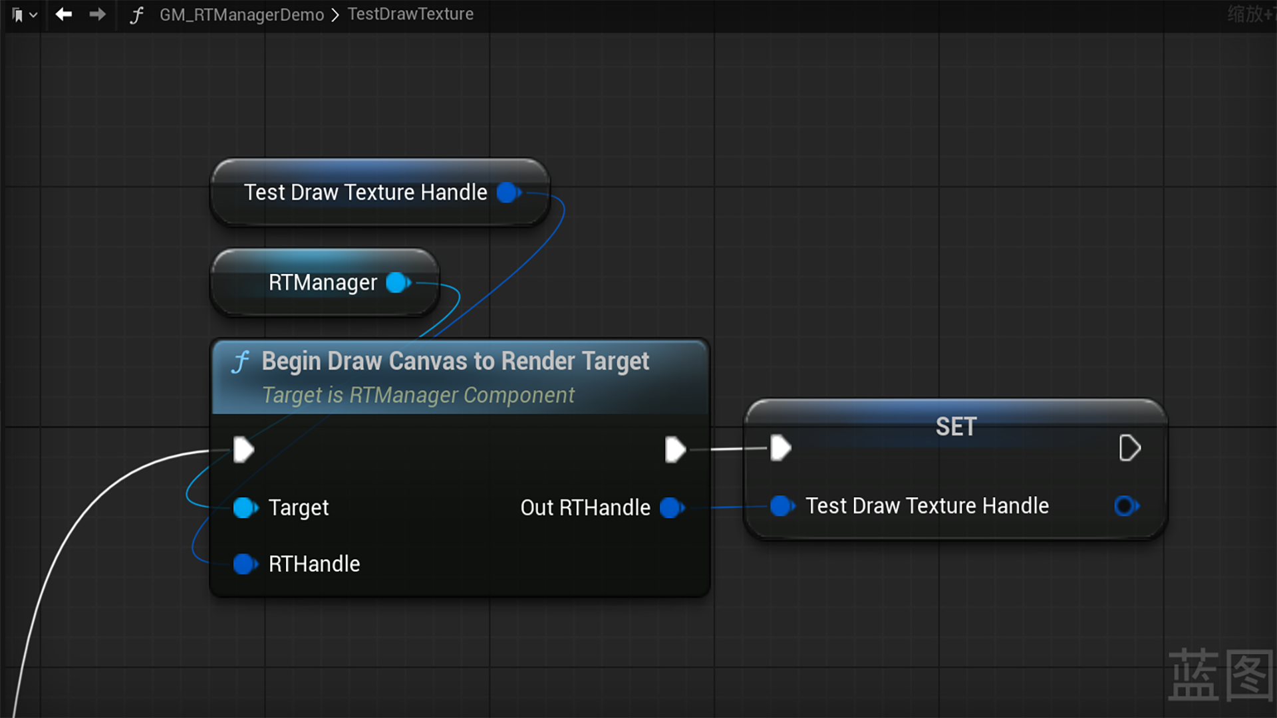Click the Begin Draw Canvas exec output pin
This screenshot has height=718, width=1277.
(675, 449)
